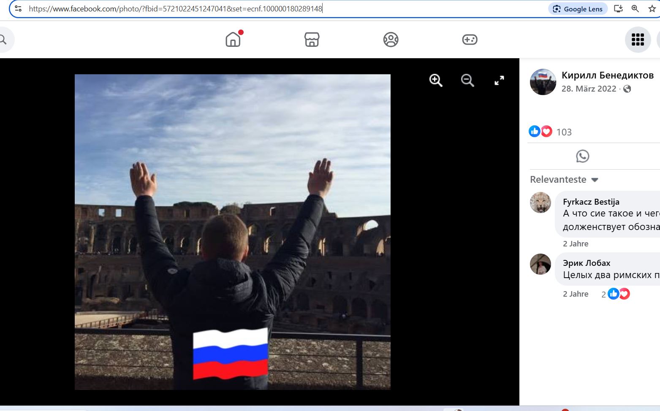Click the heart reaction icon beside 103
This screenshot has height=411, width=660.
point(546,131)
